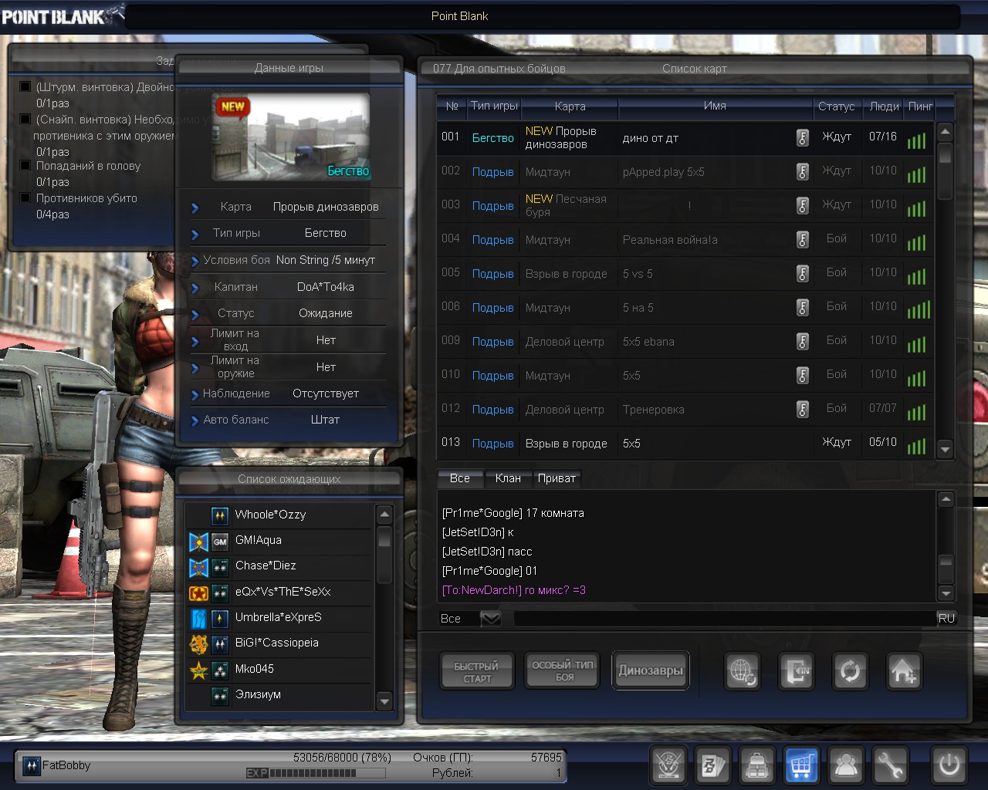Switch to the Клан chat tab
Image resolution: width=988 pixels, height=790 pixels.
coord(507,478)
